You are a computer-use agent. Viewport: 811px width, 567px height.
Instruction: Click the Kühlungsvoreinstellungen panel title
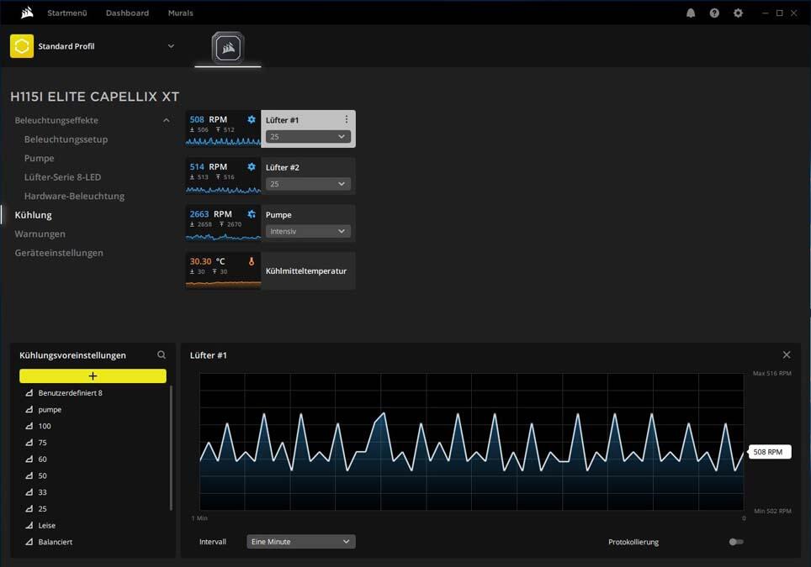pos(72,355)
